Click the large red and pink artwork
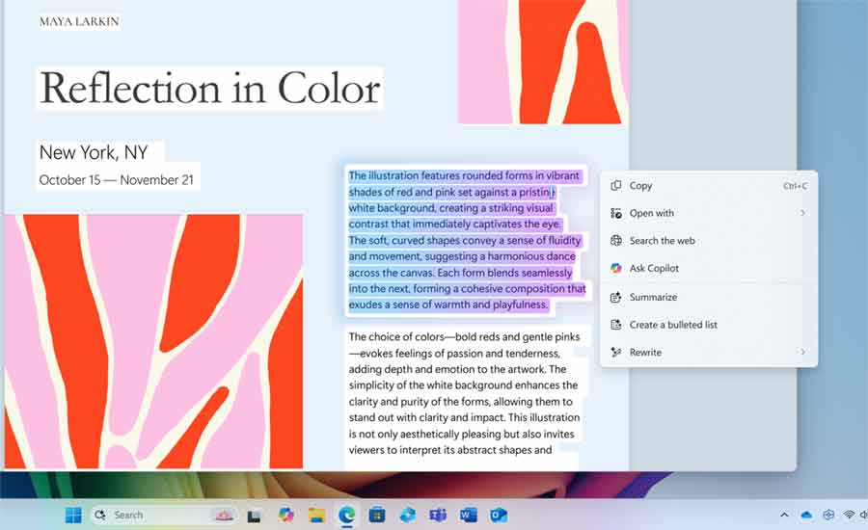Viewport: 868px width, 530px height. (154, 341)
